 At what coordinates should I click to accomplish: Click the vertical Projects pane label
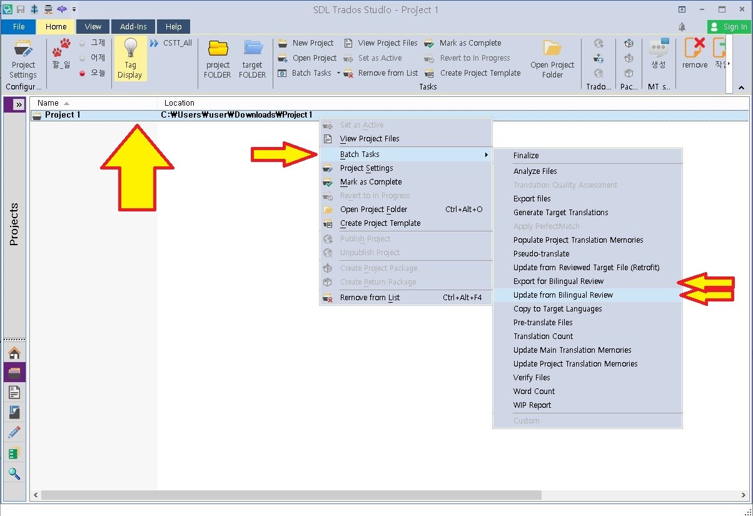click(14, 224)
